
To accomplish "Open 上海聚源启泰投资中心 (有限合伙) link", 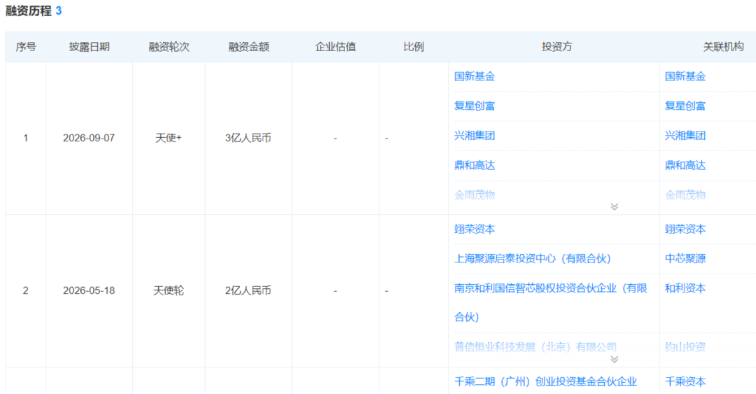I will tap(533, 258).
